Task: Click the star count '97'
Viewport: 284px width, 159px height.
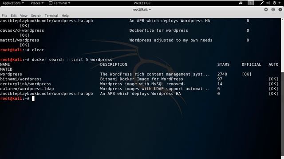Action: (220, 79)
